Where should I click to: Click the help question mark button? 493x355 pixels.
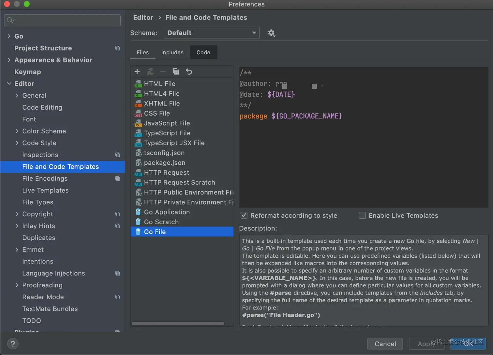click(x=13, y=344)
